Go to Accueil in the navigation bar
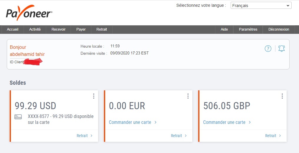This screenshot has width=299, height=153. (13, 29)
